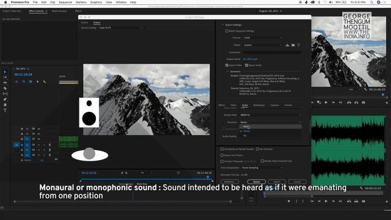
Task: Toggle the Export Video checkbox
Action: coord(227,65)
